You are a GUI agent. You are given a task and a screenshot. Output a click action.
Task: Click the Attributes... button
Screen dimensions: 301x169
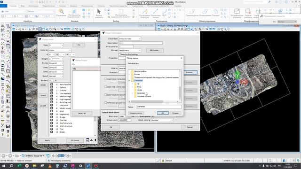point(155,50)
